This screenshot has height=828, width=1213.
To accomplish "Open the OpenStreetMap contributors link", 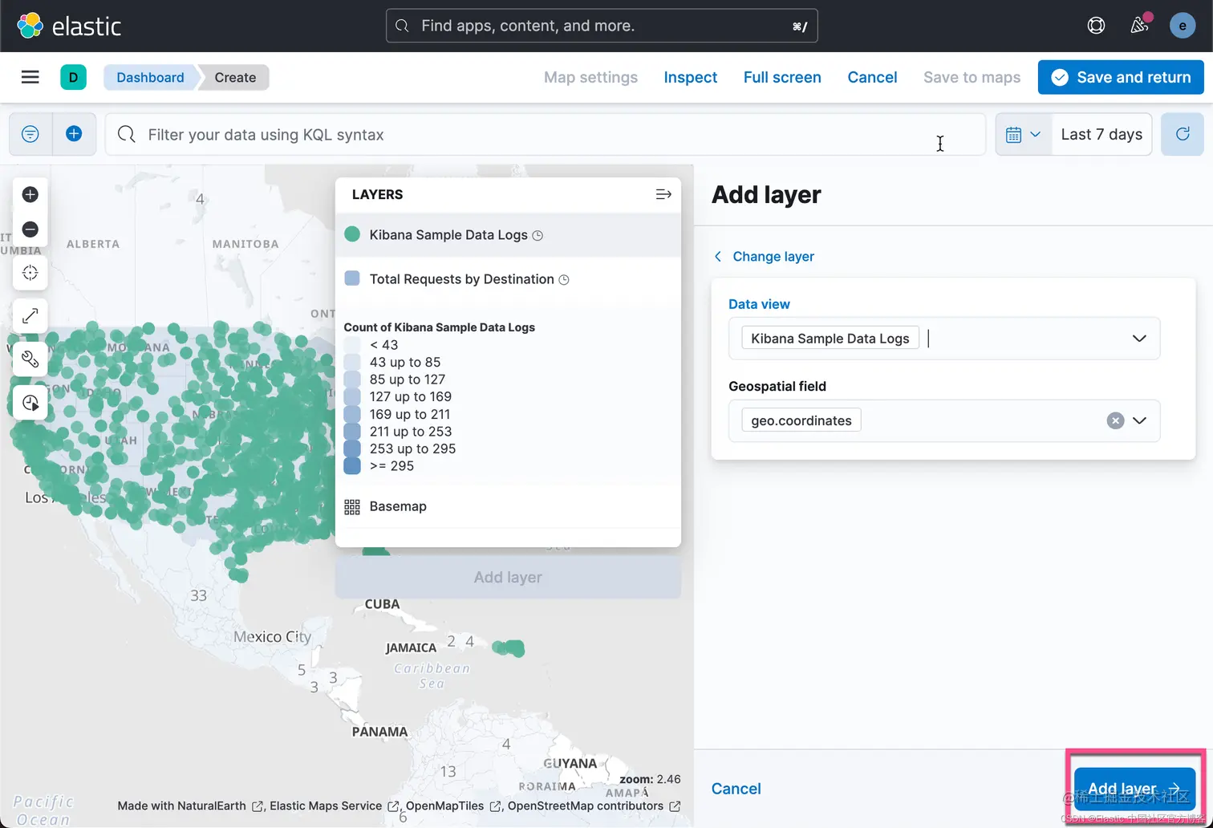I will (x=594, y=806).
